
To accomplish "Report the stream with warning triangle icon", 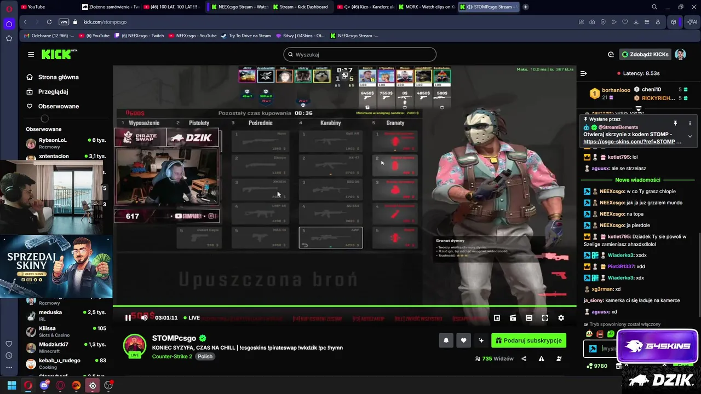I will [x=541, y=359].
